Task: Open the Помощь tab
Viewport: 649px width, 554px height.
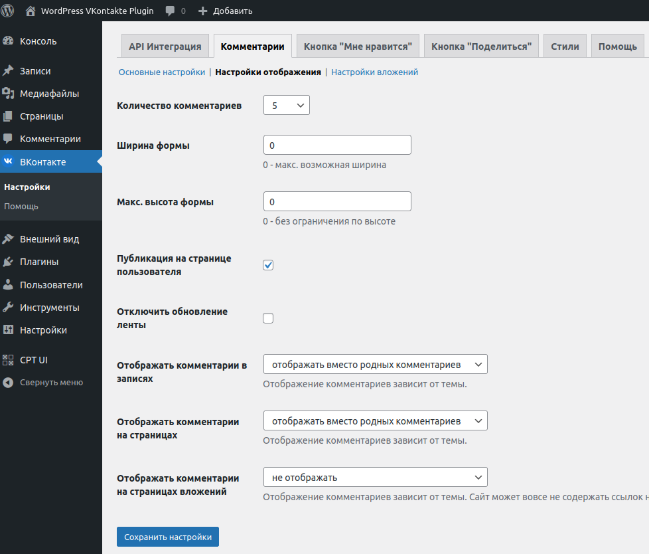Action: [x=618, y=46]
